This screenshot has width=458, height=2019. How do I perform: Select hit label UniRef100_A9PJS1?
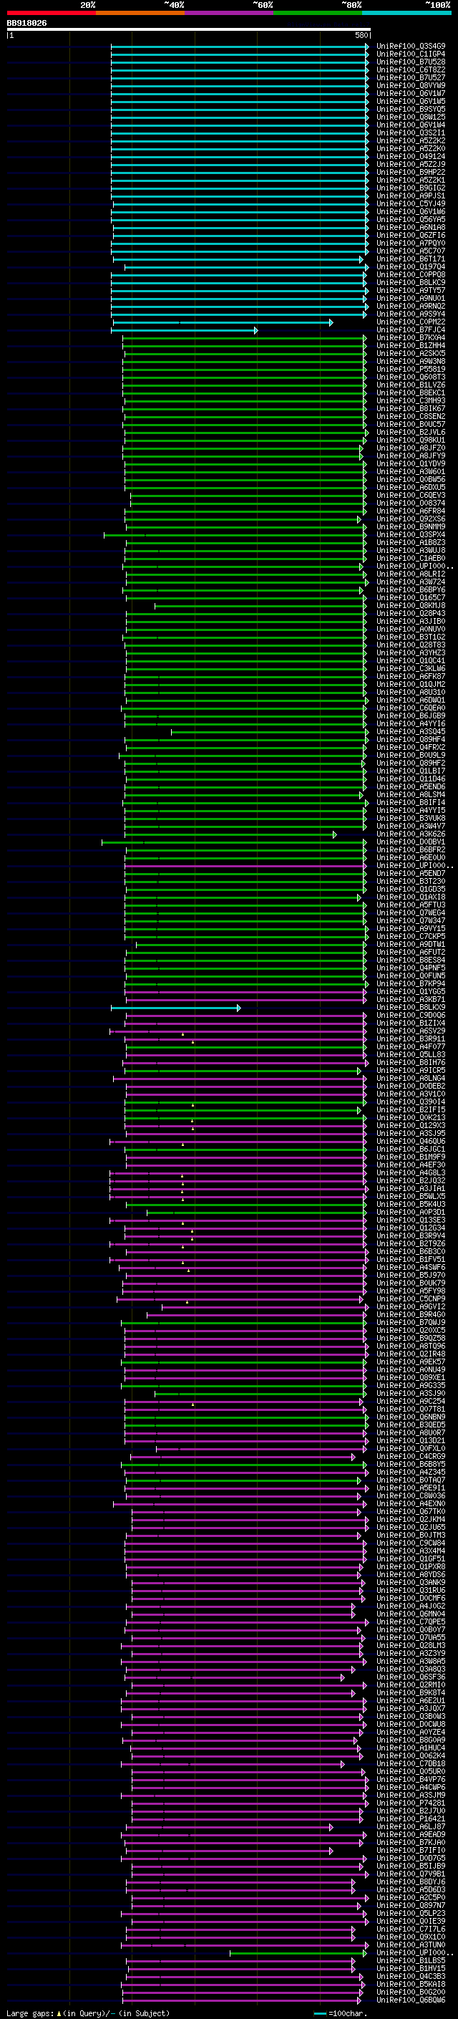[x=411, y=196]
